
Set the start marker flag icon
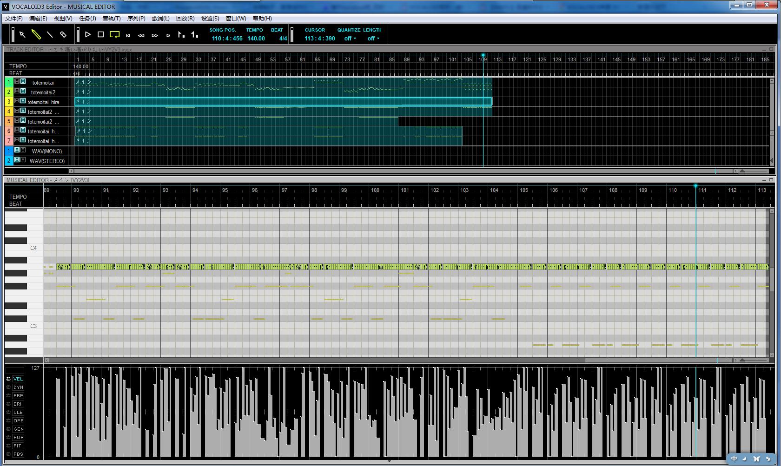pos(181,35)
